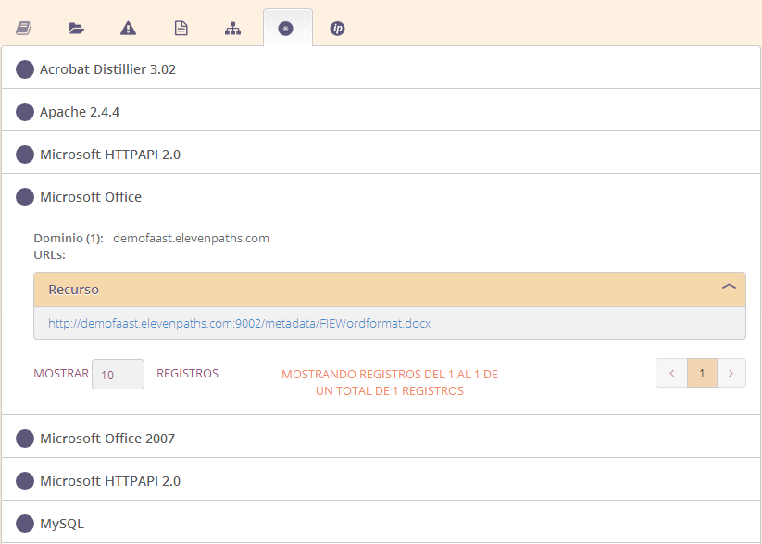Select the disc software icon tab
This screenshot has height=544, width=762.
[286, 29]
